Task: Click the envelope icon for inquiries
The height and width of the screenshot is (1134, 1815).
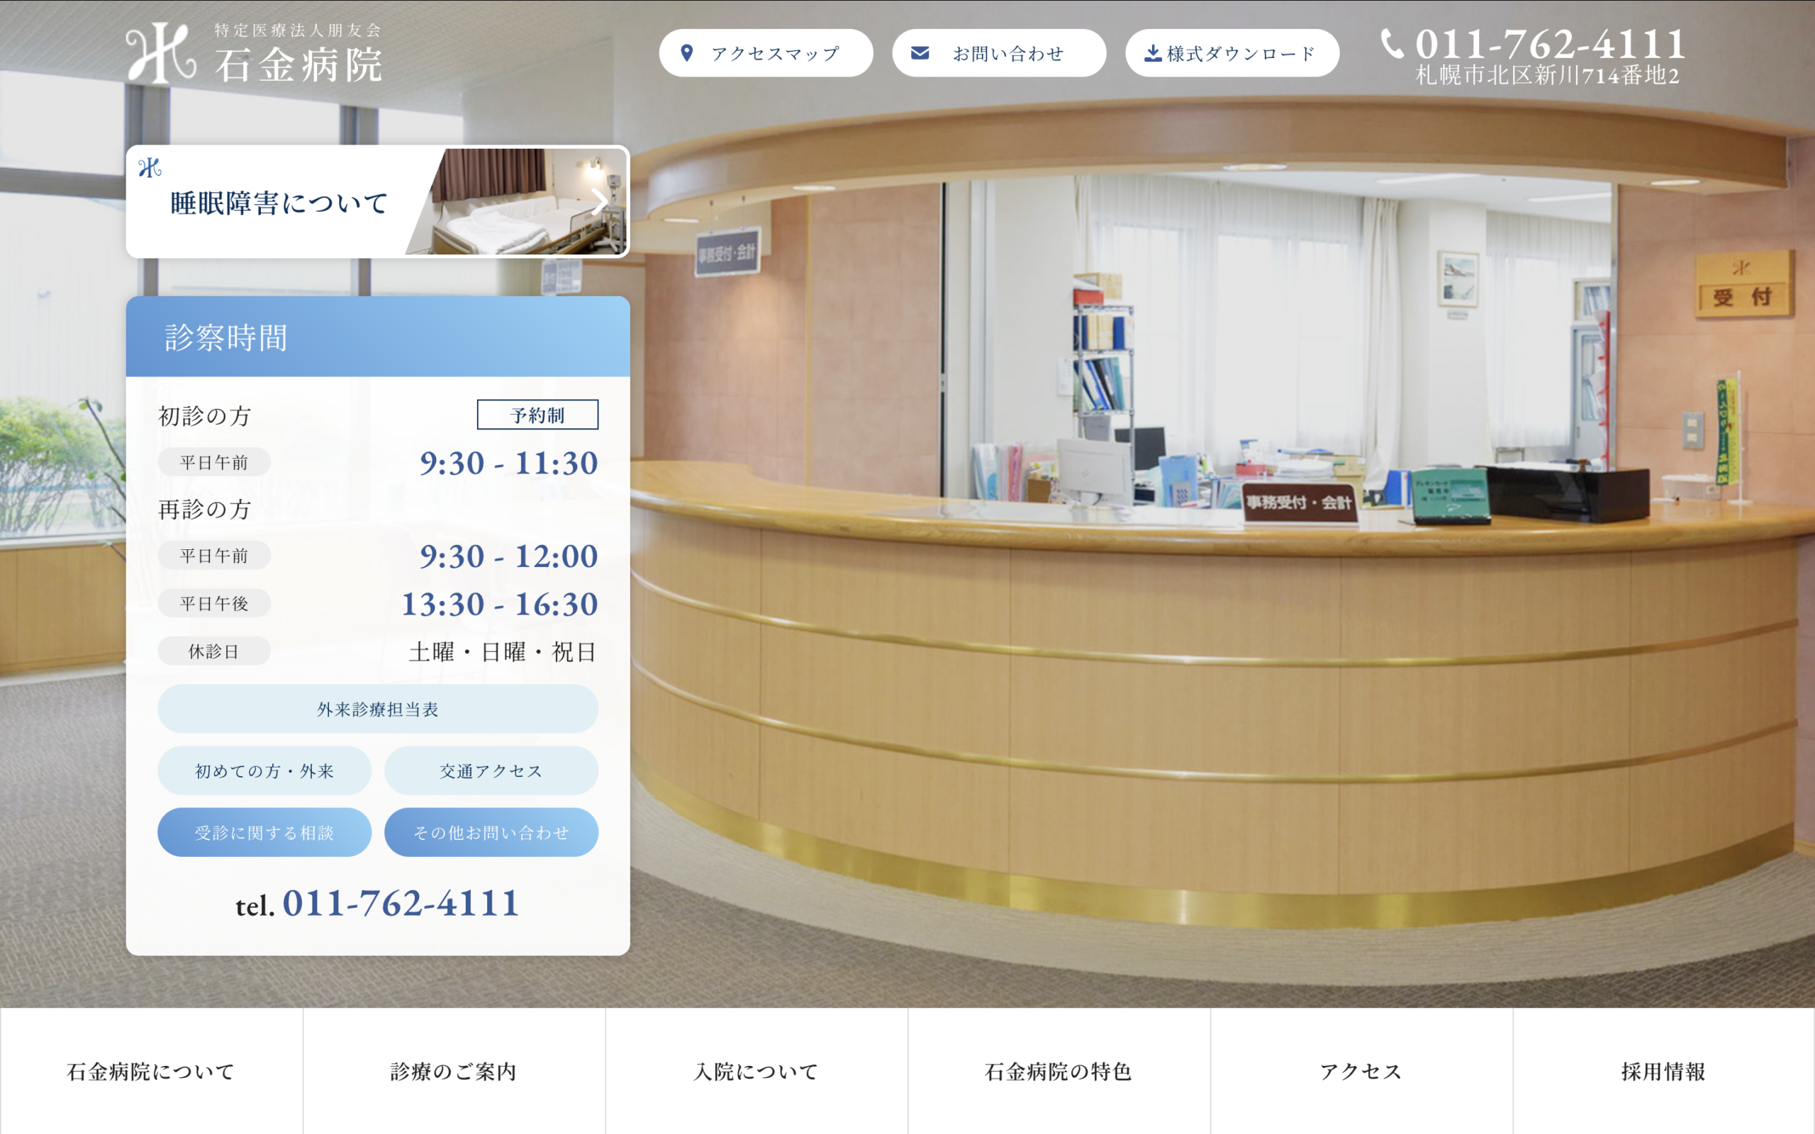Action: tap(920, 53)
